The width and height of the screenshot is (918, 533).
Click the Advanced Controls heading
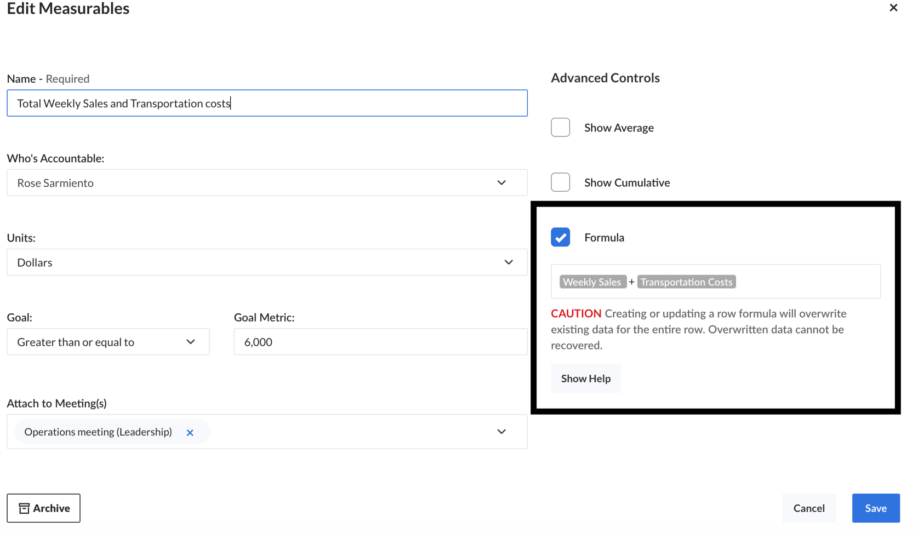click(605, 78)
